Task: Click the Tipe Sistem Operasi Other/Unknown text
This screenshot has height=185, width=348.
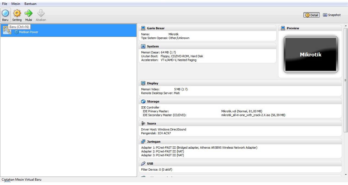Action: pos(165,38)
